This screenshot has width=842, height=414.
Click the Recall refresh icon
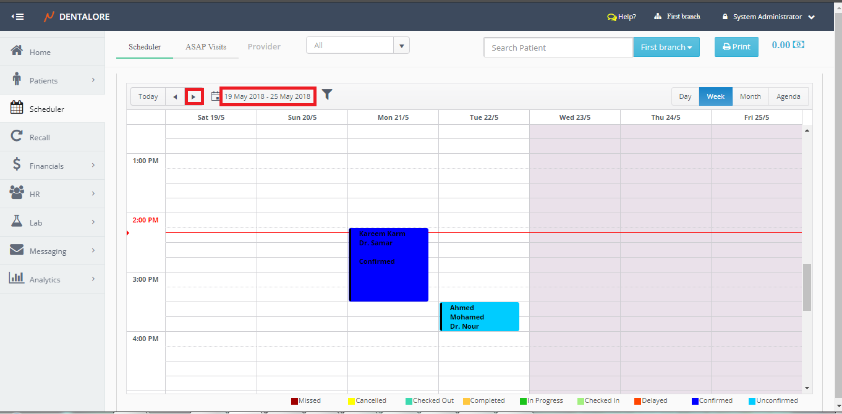point(17,137)
